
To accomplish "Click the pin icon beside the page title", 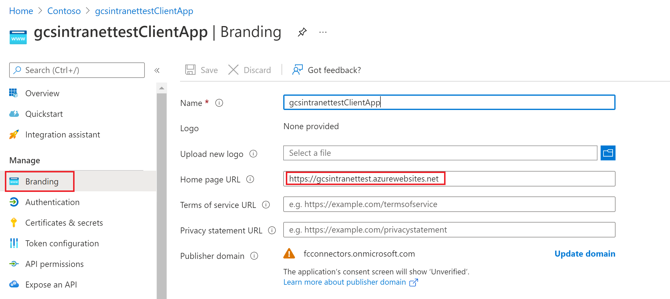I will (302, 32).
